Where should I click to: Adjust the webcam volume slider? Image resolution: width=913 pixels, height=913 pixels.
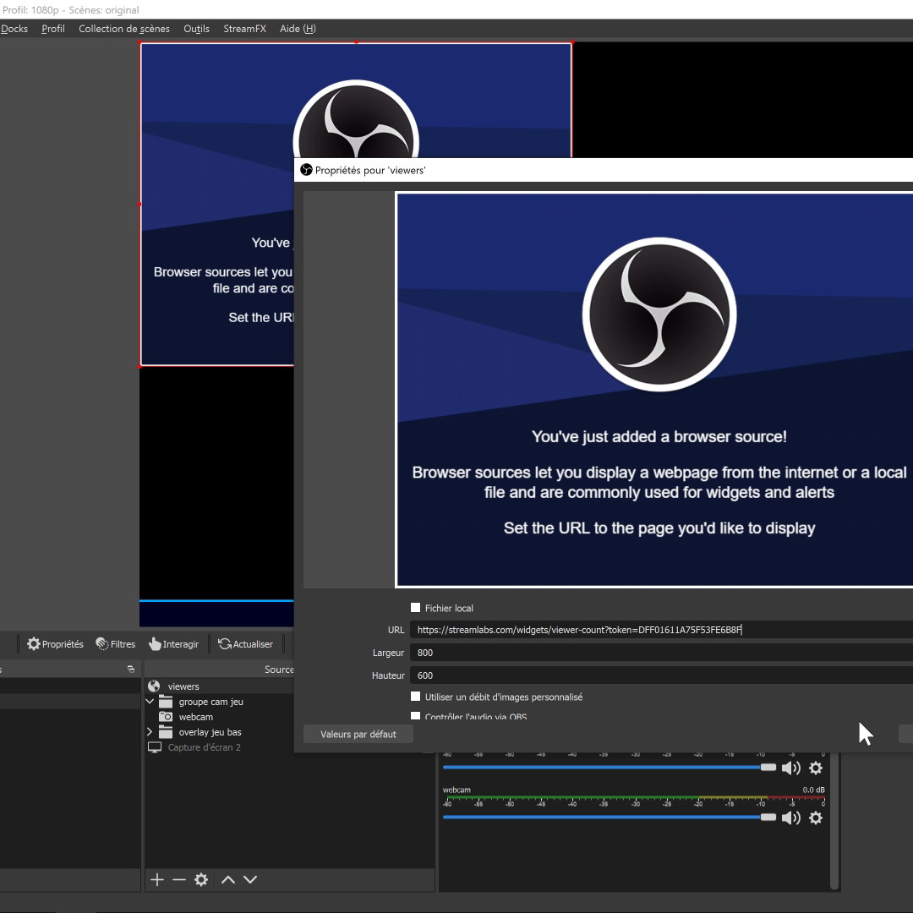[768, 817]
